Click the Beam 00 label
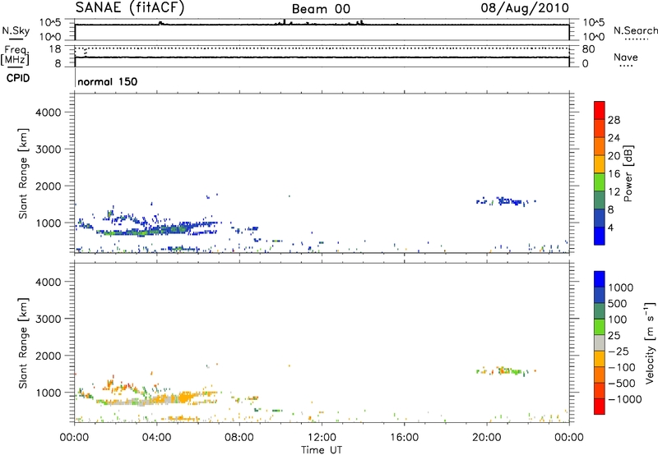This screenshot has height=455, width=658. click(321, 9)
